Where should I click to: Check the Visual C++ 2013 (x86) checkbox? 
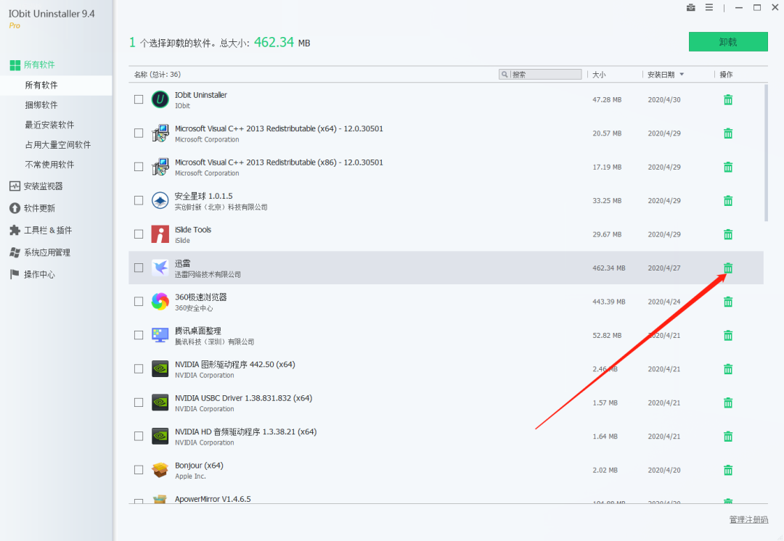click(139, 167)
